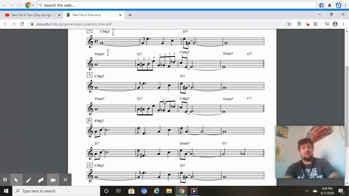This screenshot has width=349, height=196.
Task: Click the C7 chord label
Action: (249, 99)
